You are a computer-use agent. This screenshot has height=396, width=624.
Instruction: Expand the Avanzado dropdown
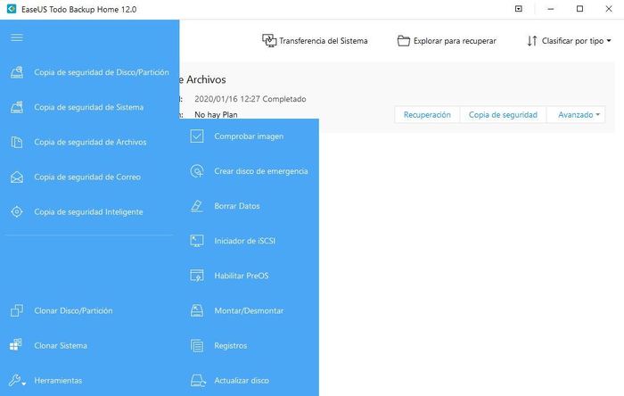coord(576,115)
